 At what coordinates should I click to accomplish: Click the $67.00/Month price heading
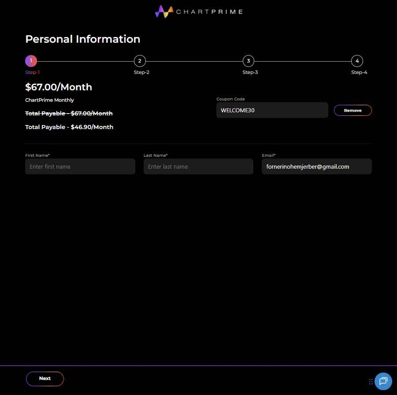[x=59, y=87]
